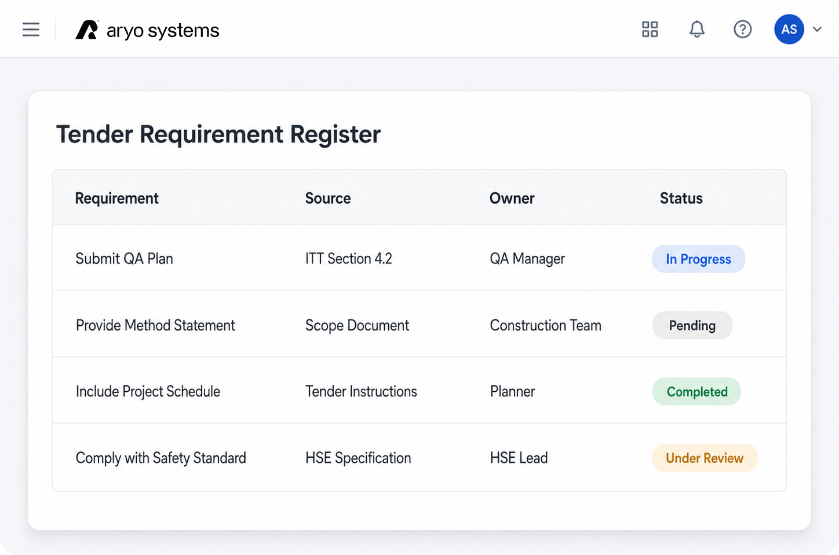Open the apps grid icon
839x555 pixels.
coord(650,30)
